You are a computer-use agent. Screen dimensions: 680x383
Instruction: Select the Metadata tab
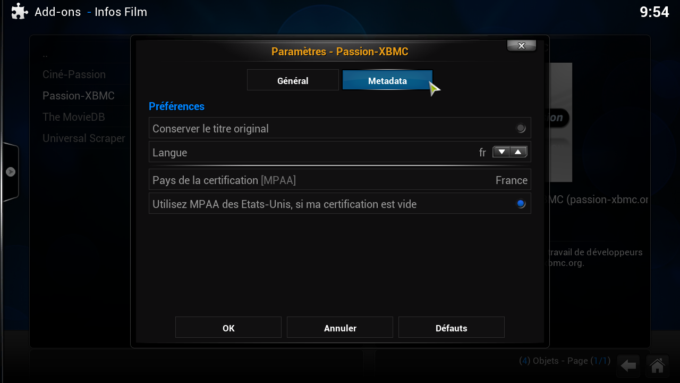pos(387,80)
